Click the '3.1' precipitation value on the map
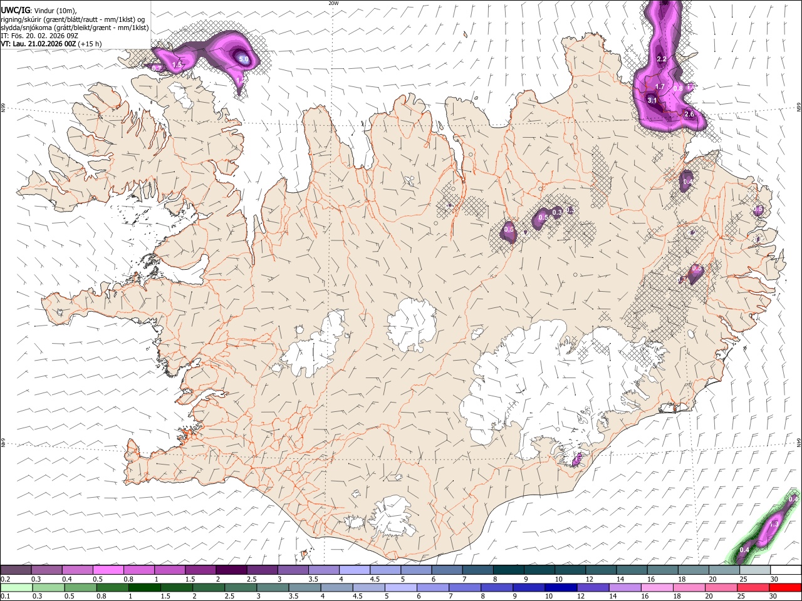 pos(652,100)
